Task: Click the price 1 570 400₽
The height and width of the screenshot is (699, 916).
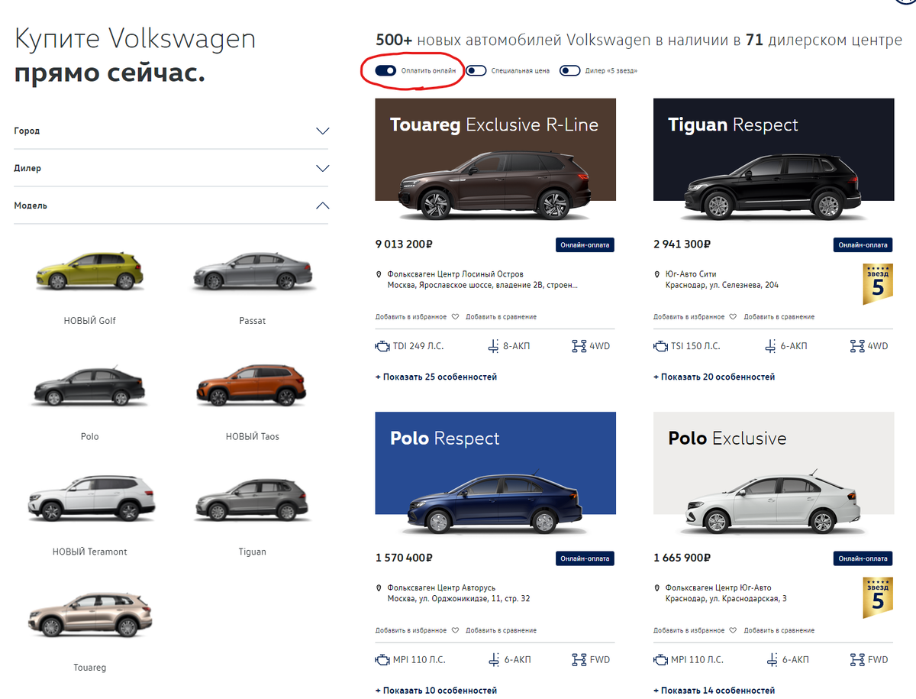Action: 404,558
